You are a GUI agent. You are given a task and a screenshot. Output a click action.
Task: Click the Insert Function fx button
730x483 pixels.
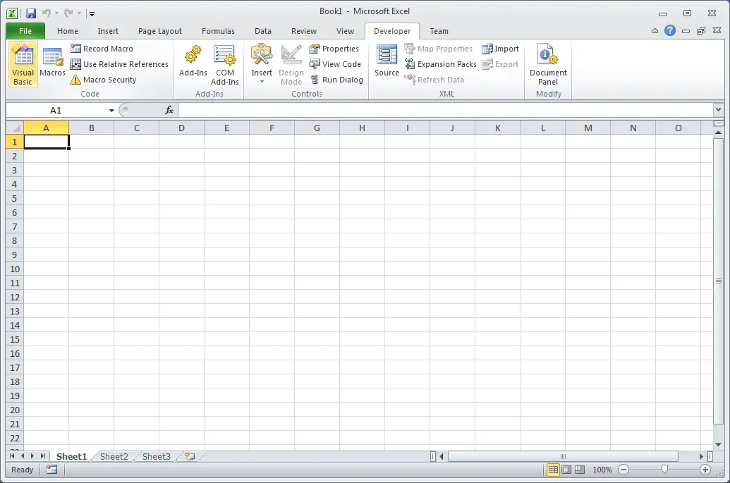[x=169, y=110]
